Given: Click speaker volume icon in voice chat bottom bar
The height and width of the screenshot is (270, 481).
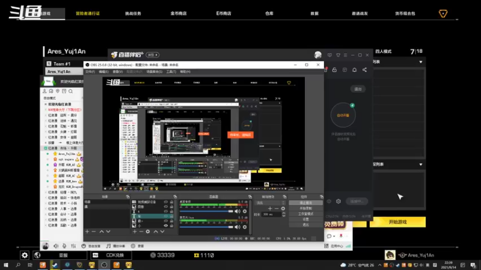Looking at the screenshot, I should tap(56, 246).
